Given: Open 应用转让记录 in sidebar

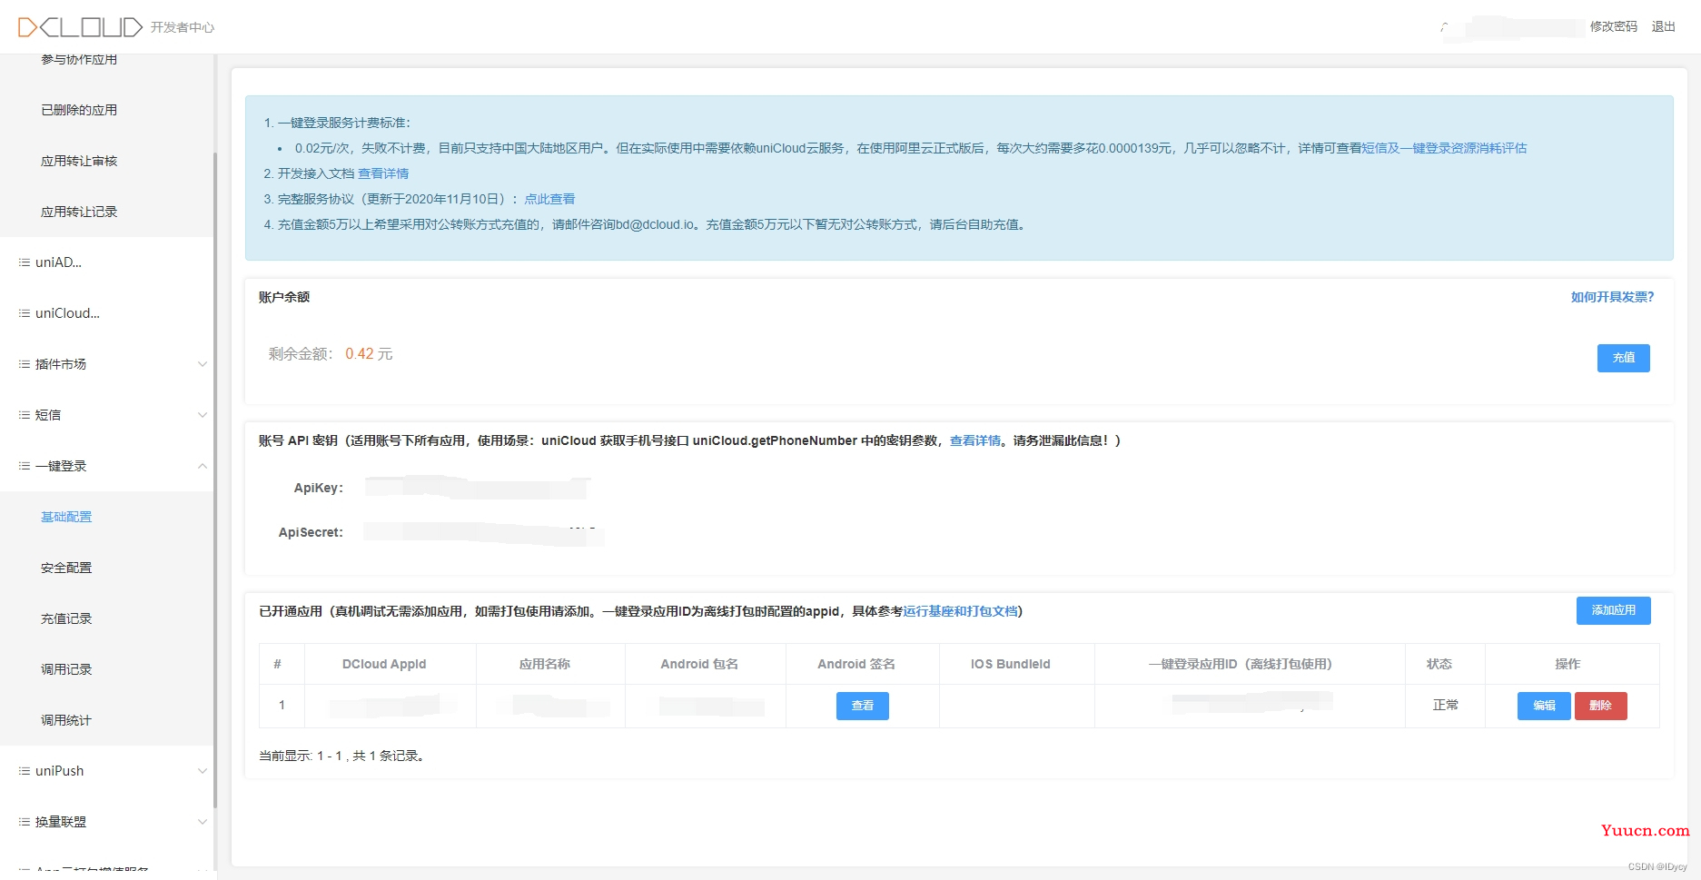Looking at the screenshot, I should [79, 212].
